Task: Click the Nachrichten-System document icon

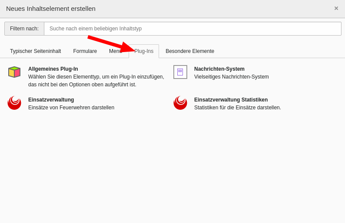Action: 180,72
